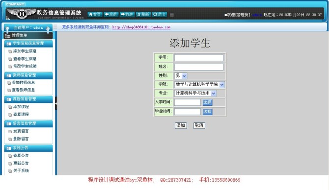The height and width of the screenshot is (190, 329).
Task: Open 删除留言 in the sidebar
Action: click(21, 139)
